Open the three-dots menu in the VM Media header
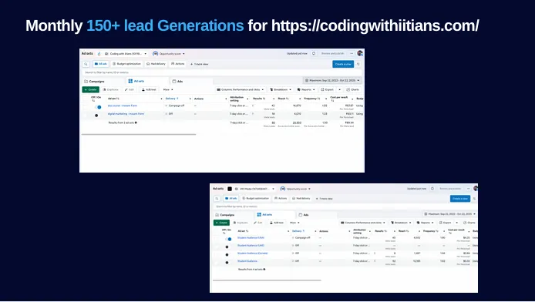The height and width of the screenshot is (302, 535). (x=469, y=189)
